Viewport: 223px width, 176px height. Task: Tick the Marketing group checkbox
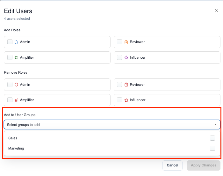coord(212,148)
